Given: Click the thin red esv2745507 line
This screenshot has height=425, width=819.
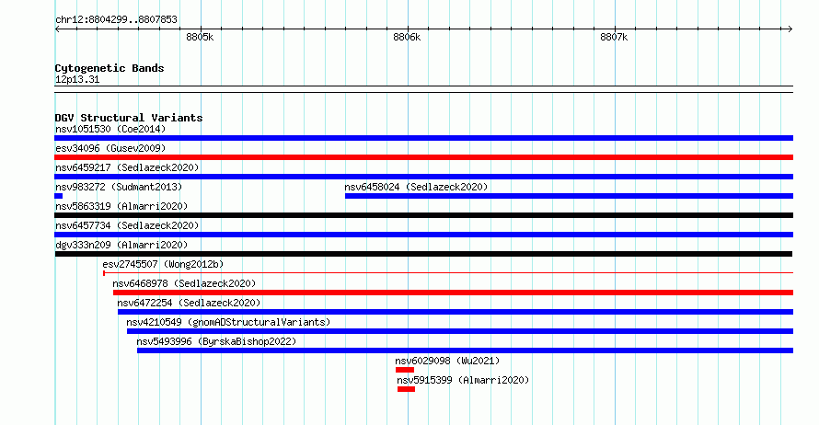Looking at the screenshot, I should click(448, 272).
